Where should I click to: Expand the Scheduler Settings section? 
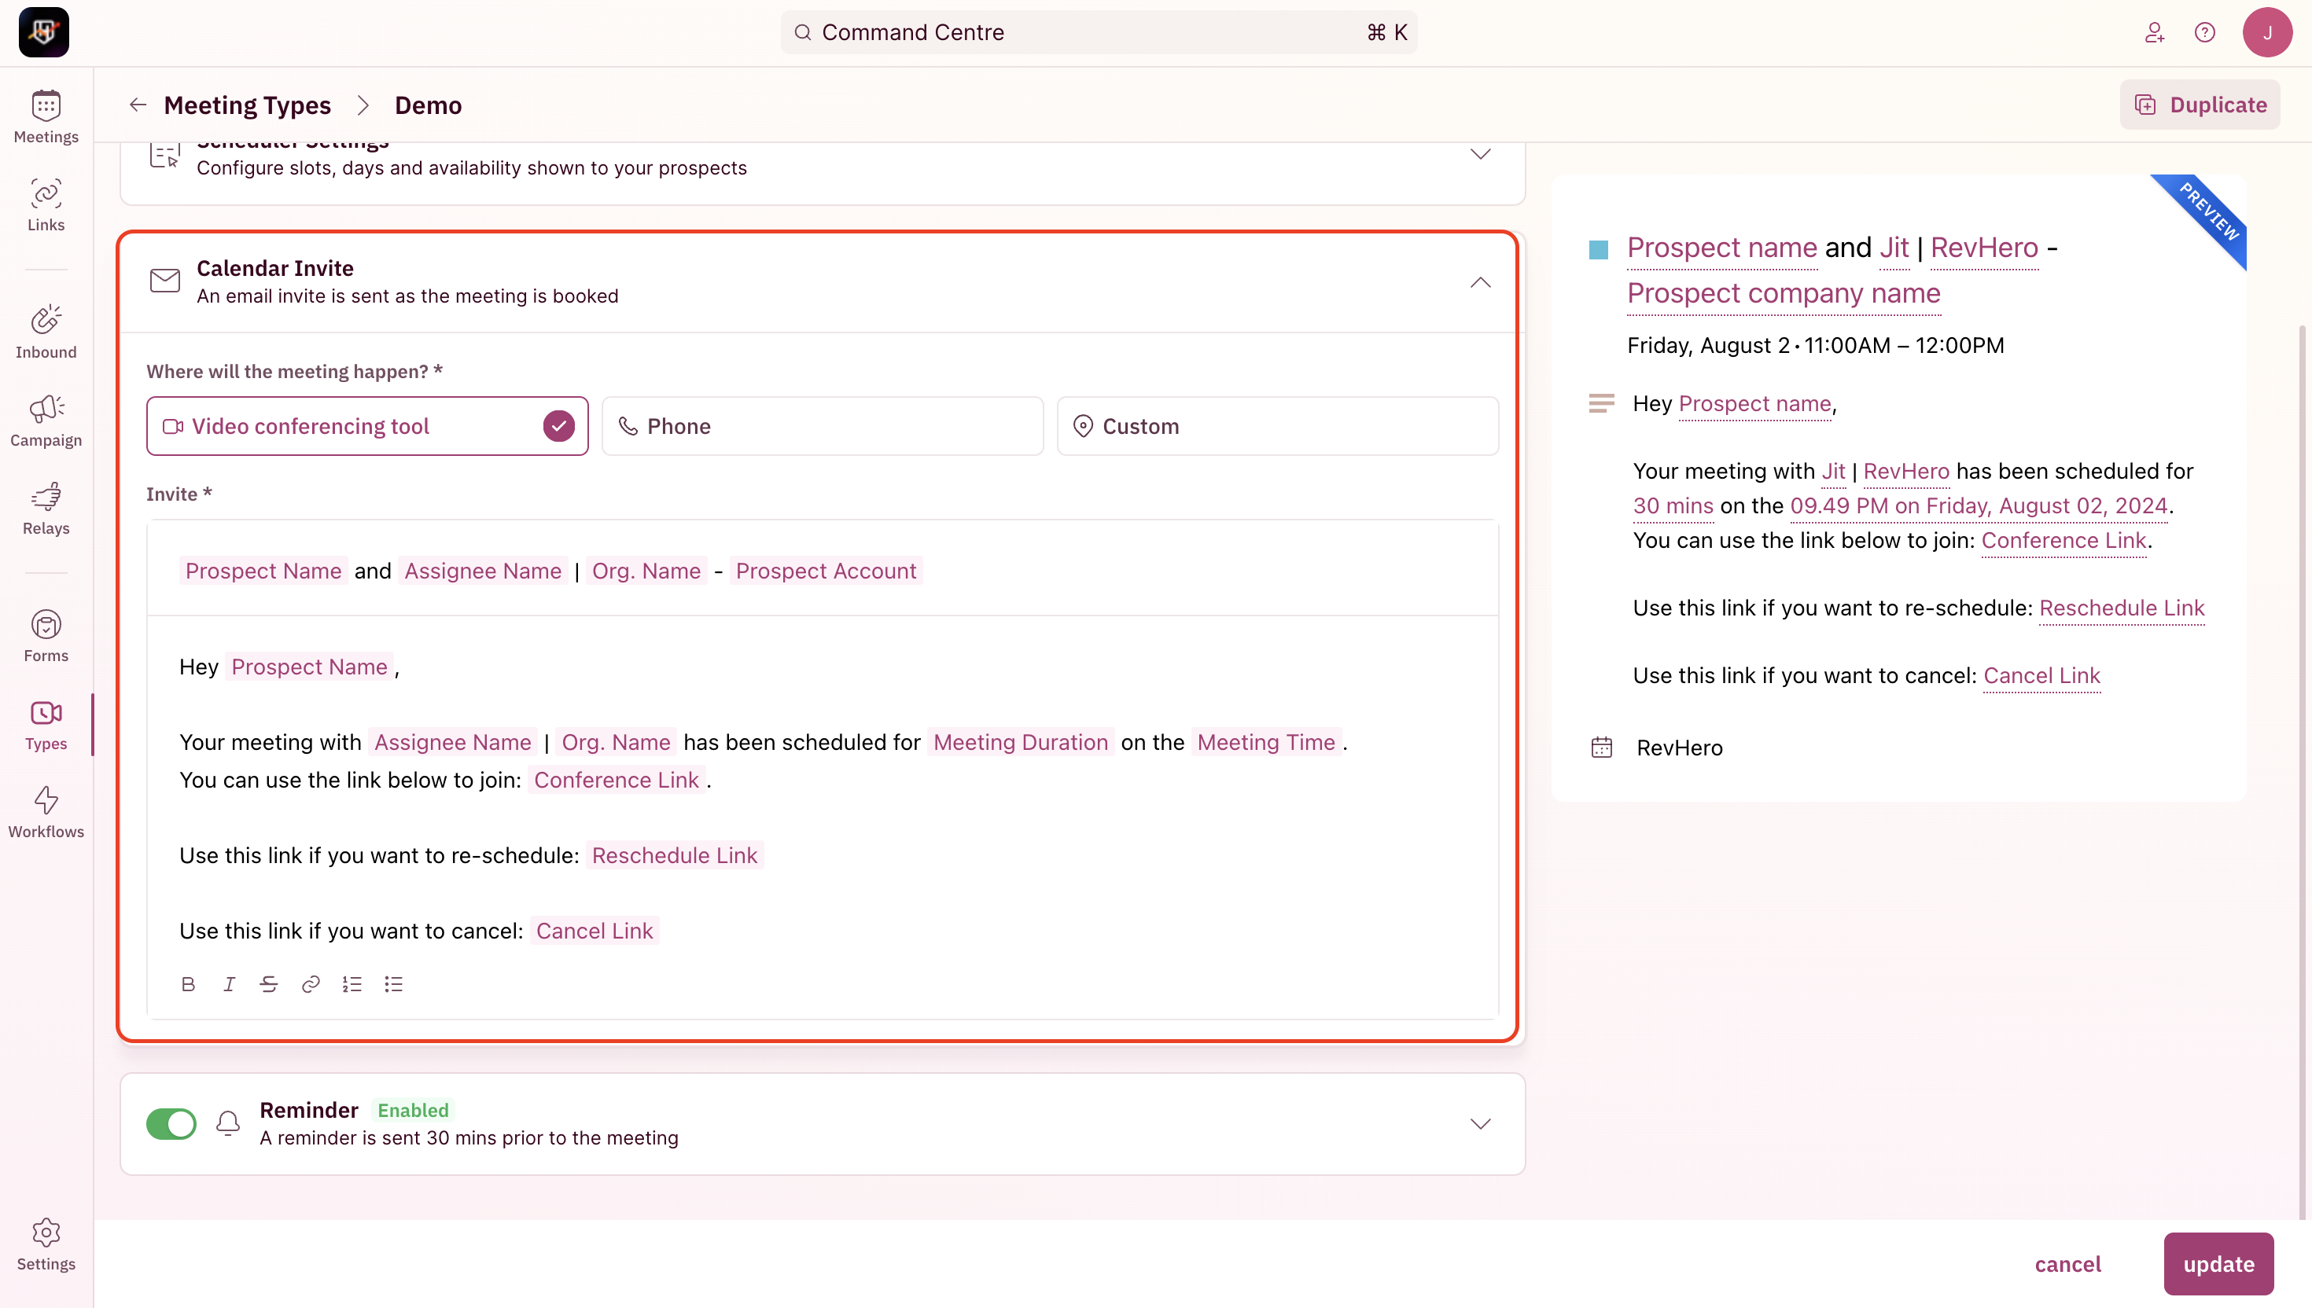coord(1480,155)
